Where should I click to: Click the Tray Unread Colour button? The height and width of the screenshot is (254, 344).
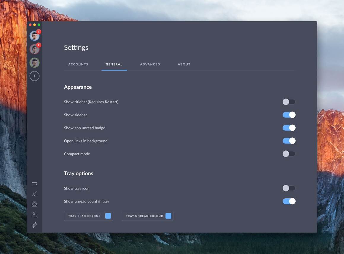point(147,216)
